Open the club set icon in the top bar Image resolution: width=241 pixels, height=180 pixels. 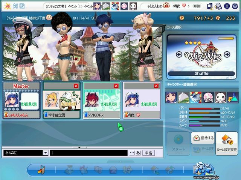point(106,6)
